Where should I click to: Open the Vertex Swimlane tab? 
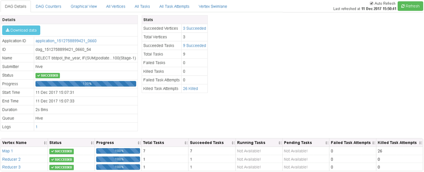pos(213,6)
